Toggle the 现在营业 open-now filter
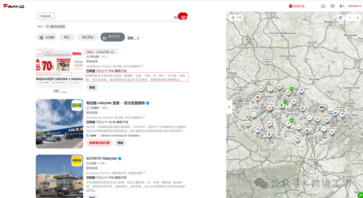Viewport: 363px width, 198px height. [88, 37]
